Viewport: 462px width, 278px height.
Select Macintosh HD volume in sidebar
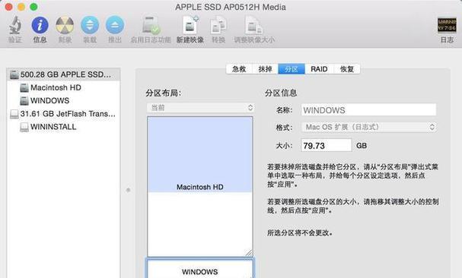click(63, 87)
